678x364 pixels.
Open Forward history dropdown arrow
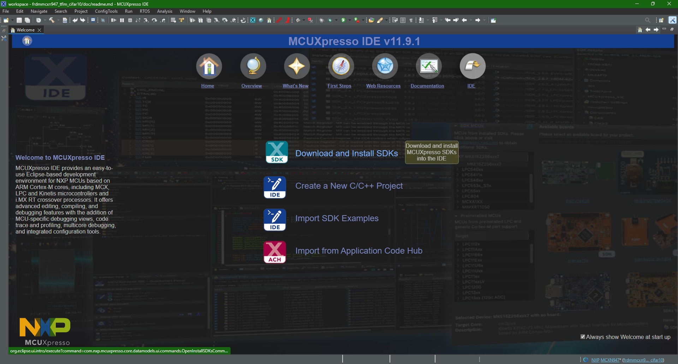(x=484, y=20)
